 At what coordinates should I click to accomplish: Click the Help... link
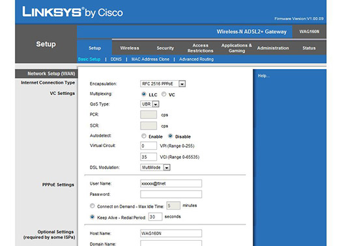[264, 75]
